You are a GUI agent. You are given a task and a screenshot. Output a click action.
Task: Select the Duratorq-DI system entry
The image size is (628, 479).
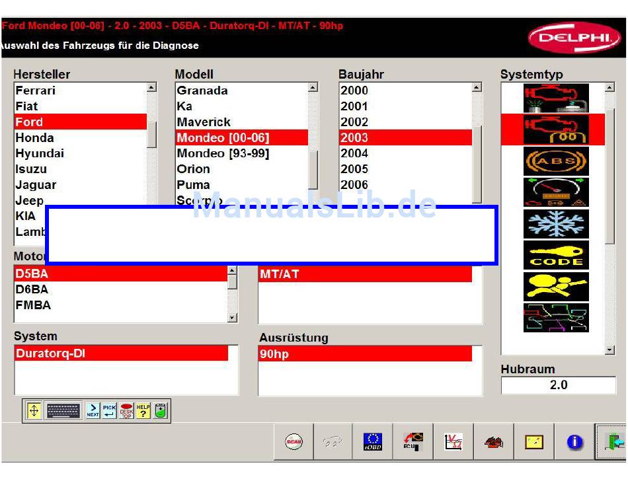pyautogui.click(x=121, y=353)
